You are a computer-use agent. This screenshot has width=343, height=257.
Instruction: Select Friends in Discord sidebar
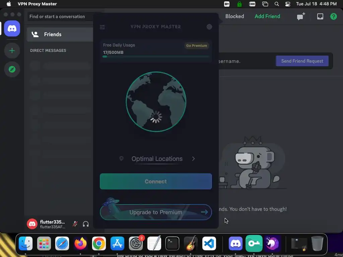[x=60, y=34]
